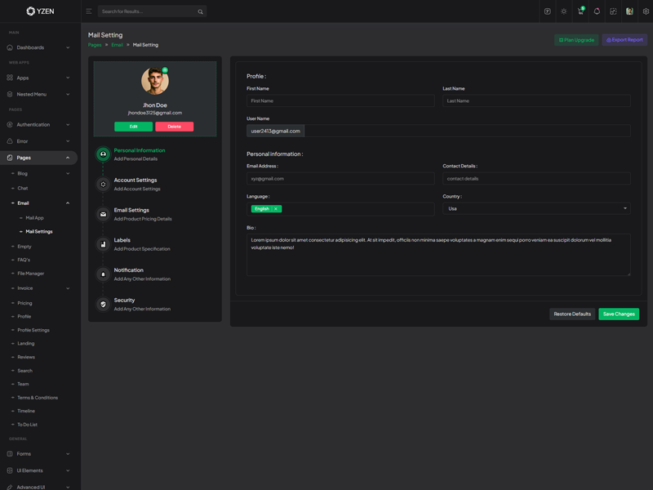Image resolution: width=653 pixels, height=490 pixels.
Task: Remove the English language tag
Action: tap(276, 209)
